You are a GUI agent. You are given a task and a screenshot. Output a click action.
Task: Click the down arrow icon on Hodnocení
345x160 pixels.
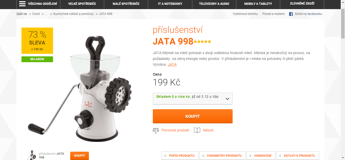(250, 156)
